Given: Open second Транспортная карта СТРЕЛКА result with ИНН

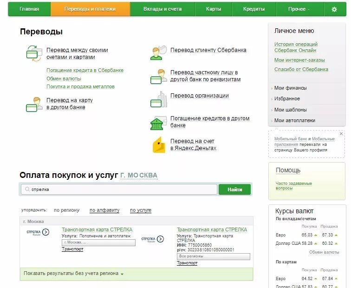Looking at the screenshot, I should pos(212,230).
